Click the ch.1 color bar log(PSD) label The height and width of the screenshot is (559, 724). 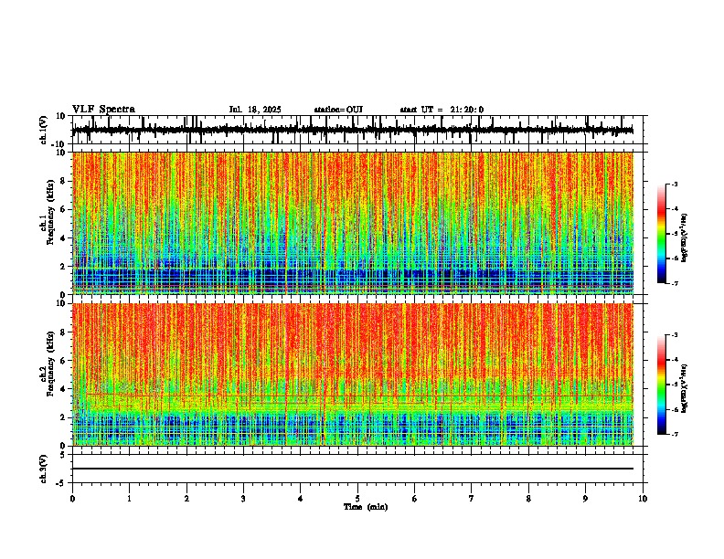(x=685, y=238)
